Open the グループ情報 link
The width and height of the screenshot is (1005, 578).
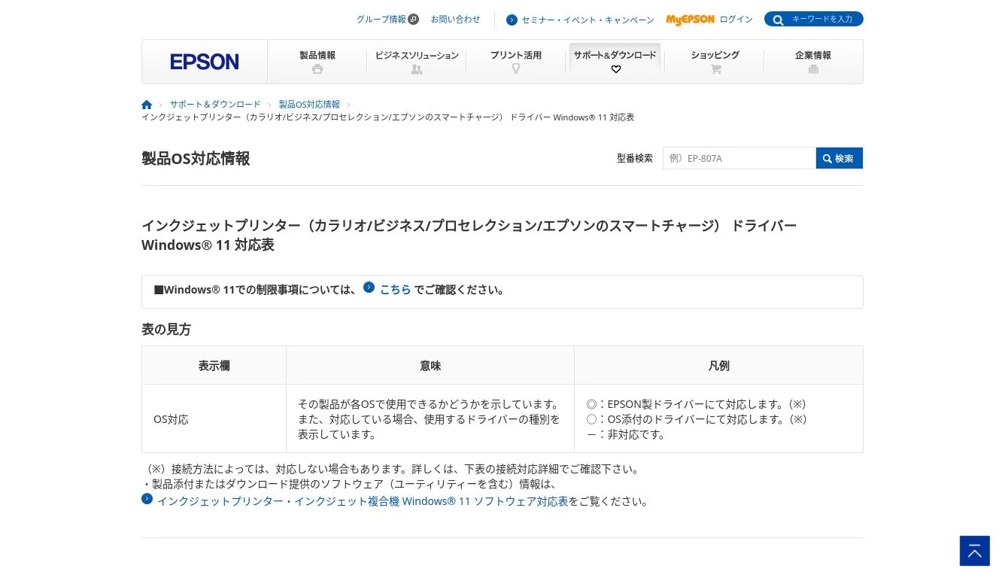tap(381, 20)
